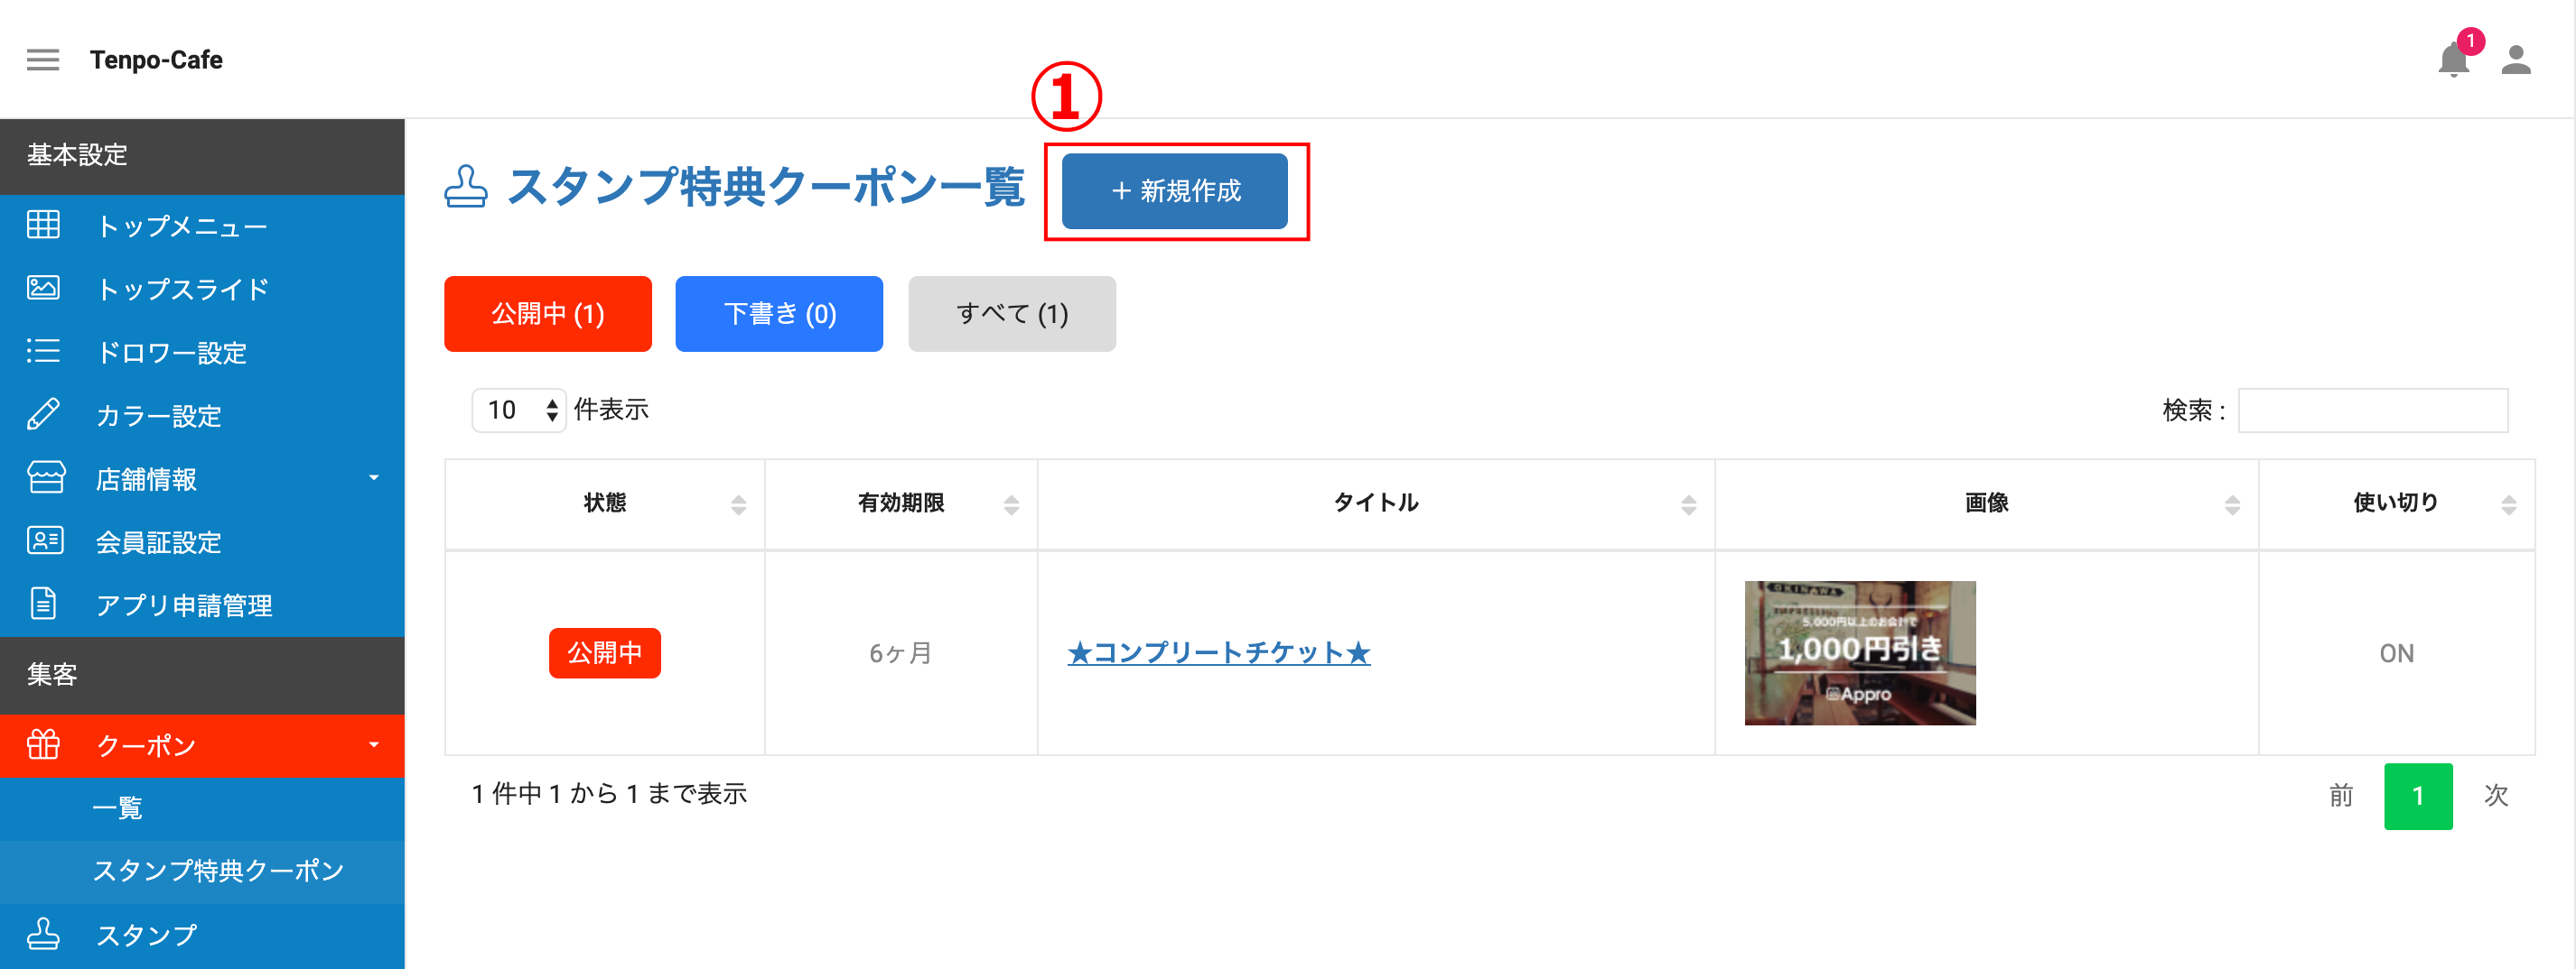Click the アプリ申請管理 document icon
This screenshot has width=2576, height=969.
43,604
